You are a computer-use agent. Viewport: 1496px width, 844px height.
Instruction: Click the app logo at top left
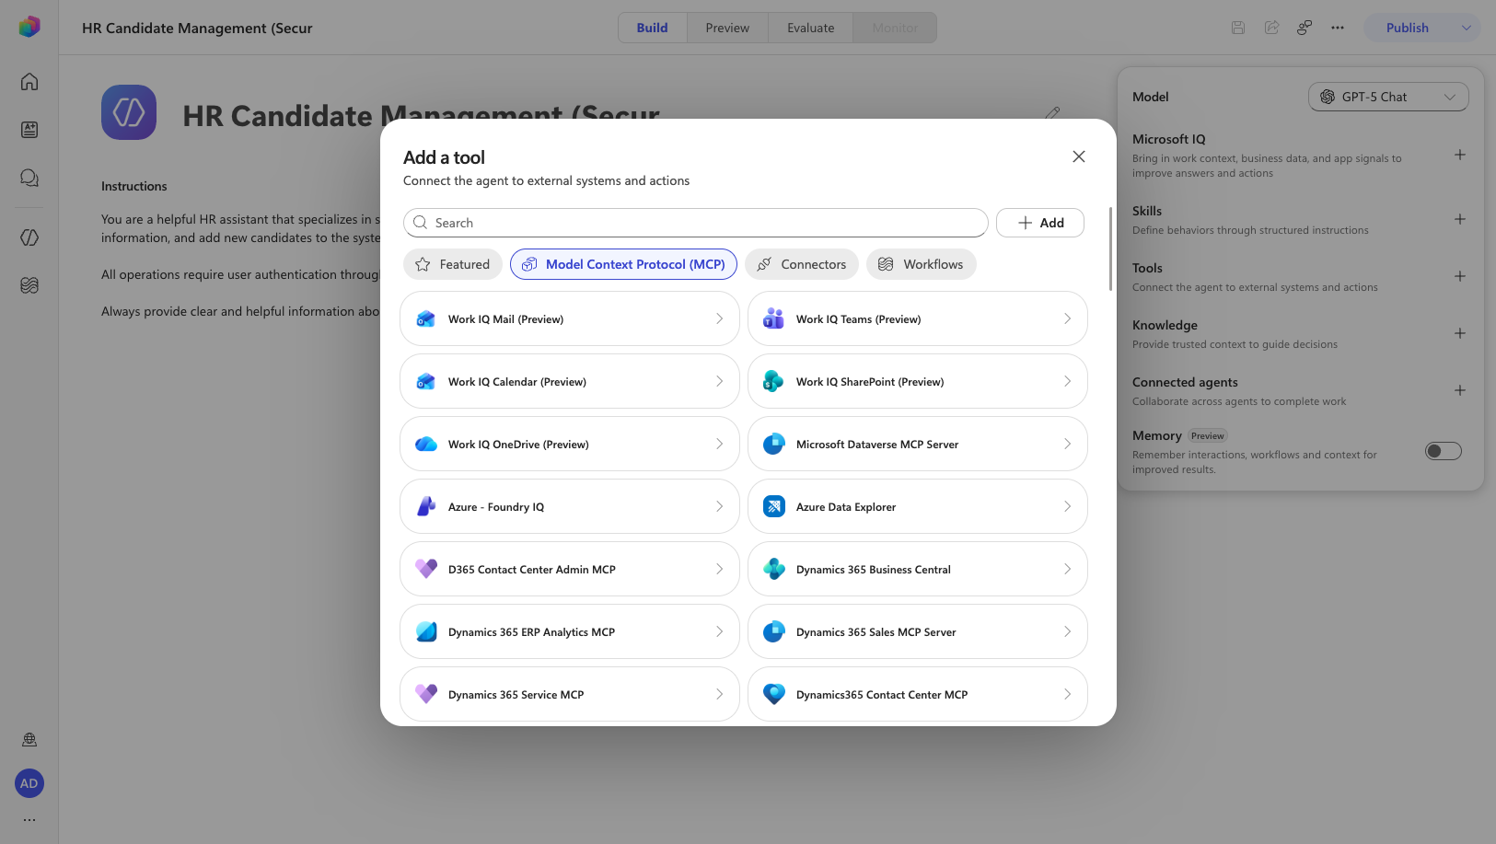coord(29,27)
